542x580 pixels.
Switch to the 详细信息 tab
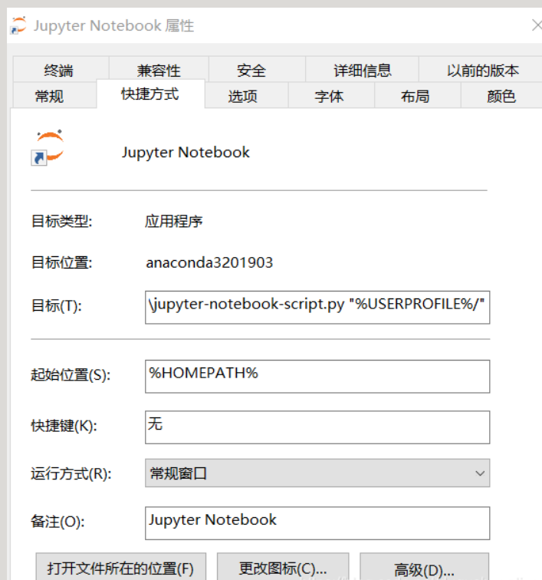coord(363,70)
